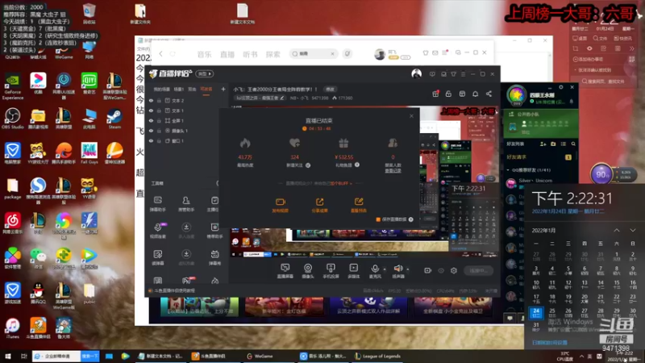Toggle the 保存直播数据 checkbox
This screenshot has width=645, height=363.
(x=378, y=219)
